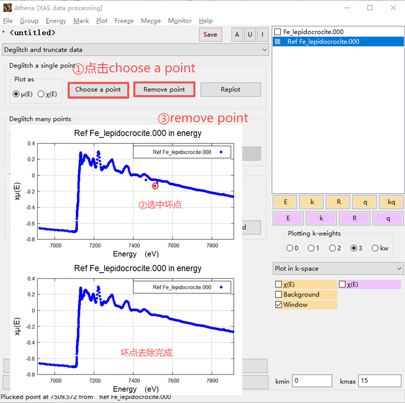Plot marked groups in R (purple)
This screenshot has height=403, width=405.
[x=354, y=218]
